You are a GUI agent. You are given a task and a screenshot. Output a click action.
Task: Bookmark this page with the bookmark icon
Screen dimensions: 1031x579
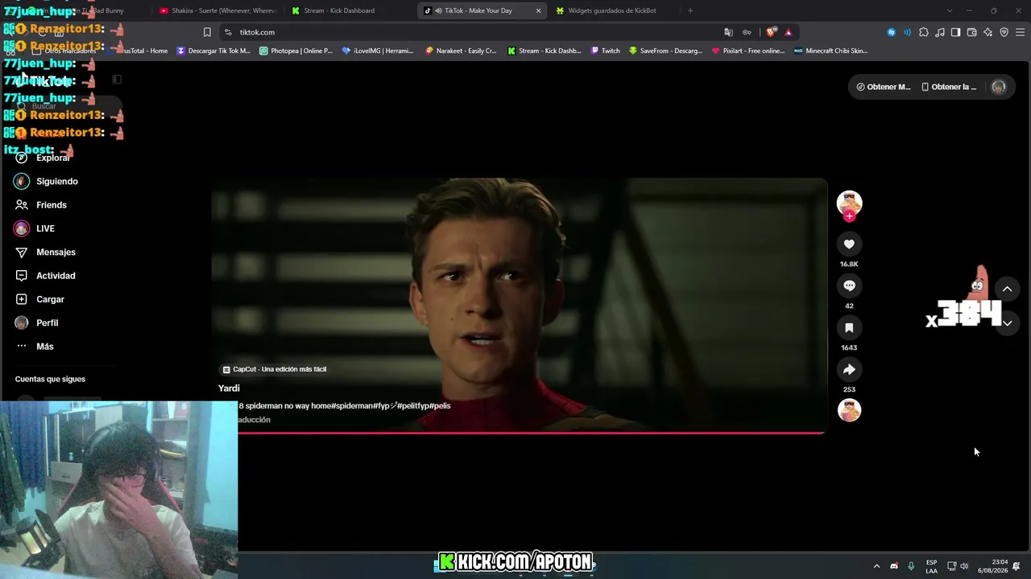[207, 32]
